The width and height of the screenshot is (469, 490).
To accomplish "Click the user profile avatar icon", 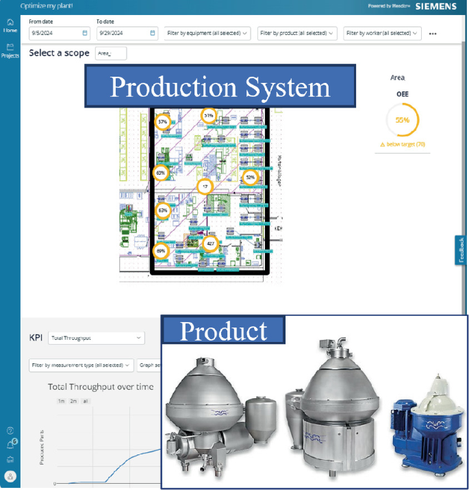I will 10,476.
